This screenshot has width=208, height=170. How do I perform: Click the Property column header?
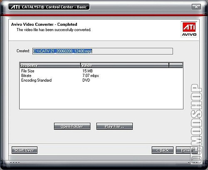50,66
